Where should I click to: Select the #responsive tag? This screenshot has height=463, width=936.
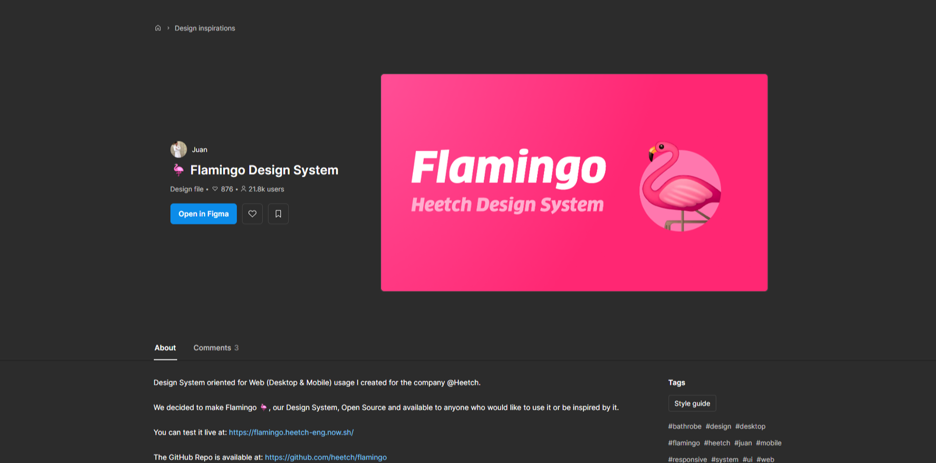click(x=687, y=459)
